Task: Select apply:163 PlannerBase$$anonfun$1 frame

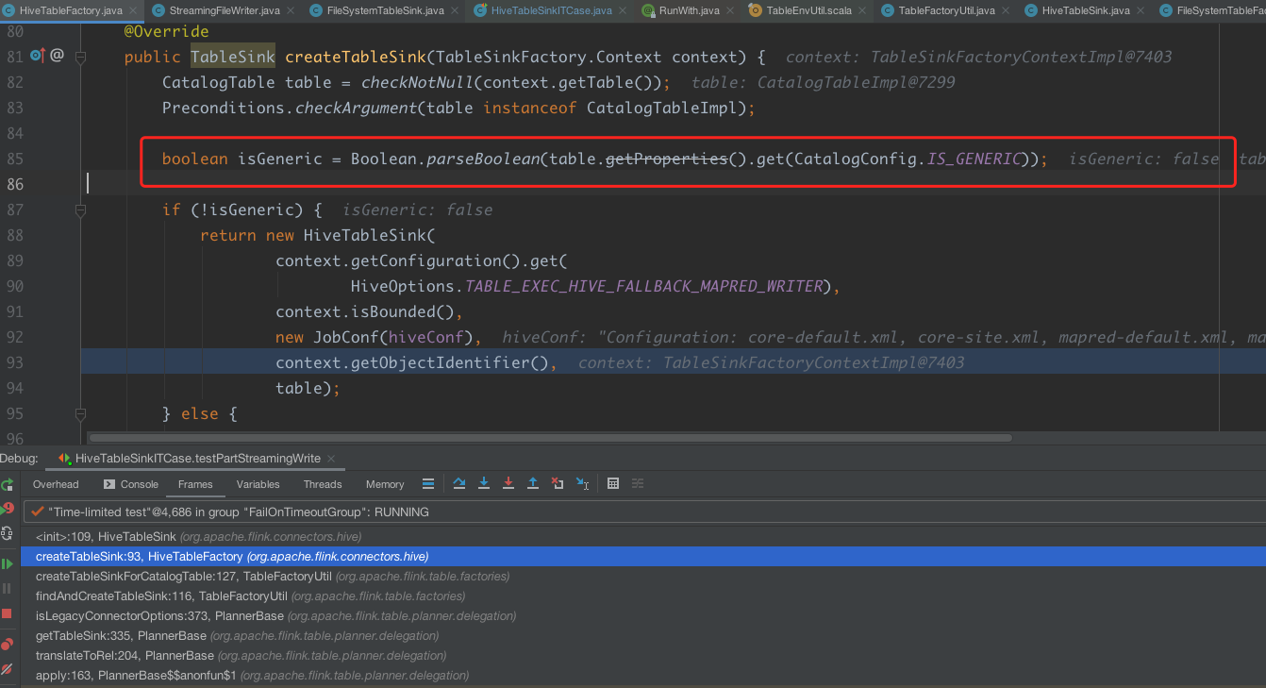Action: pos(642,675)
